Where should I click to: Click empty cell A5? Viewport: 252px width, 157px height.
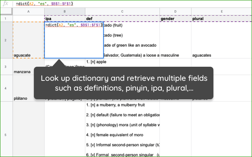click(28, 129)
